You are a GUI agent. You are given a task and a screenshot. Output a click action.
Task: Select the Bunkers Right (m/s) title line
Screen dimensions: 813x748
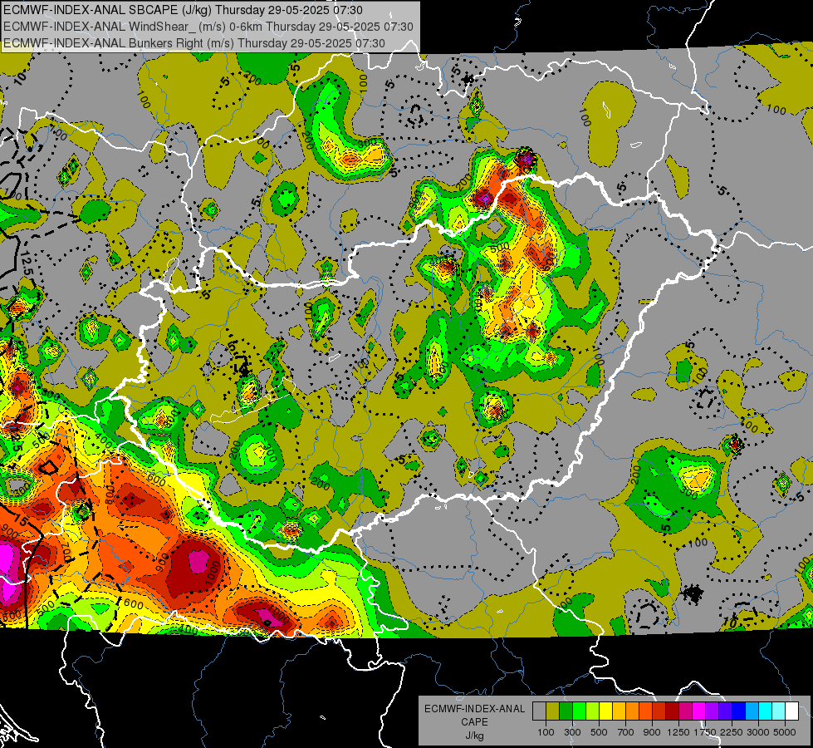tap(194, 43)
